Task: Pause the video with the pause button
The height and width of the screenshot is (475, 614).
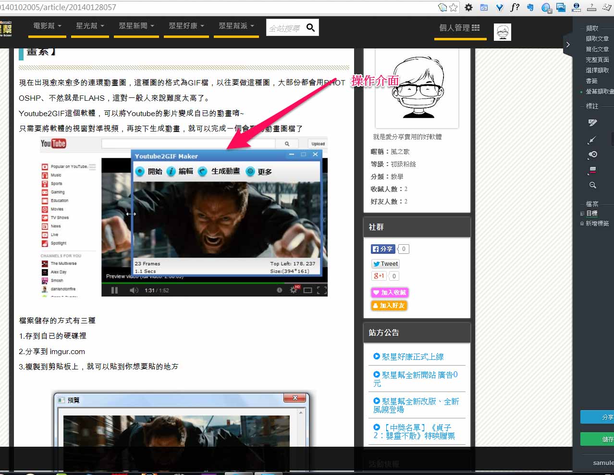Action: [114, 290]
